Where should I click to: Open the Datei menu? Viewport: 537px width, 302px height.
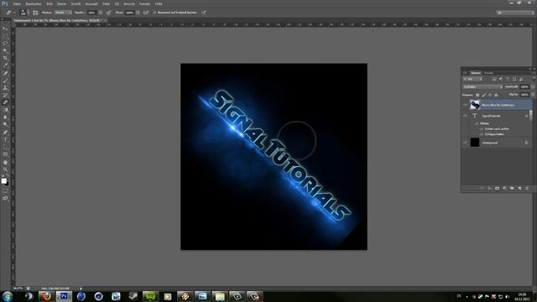pos(17,3)
